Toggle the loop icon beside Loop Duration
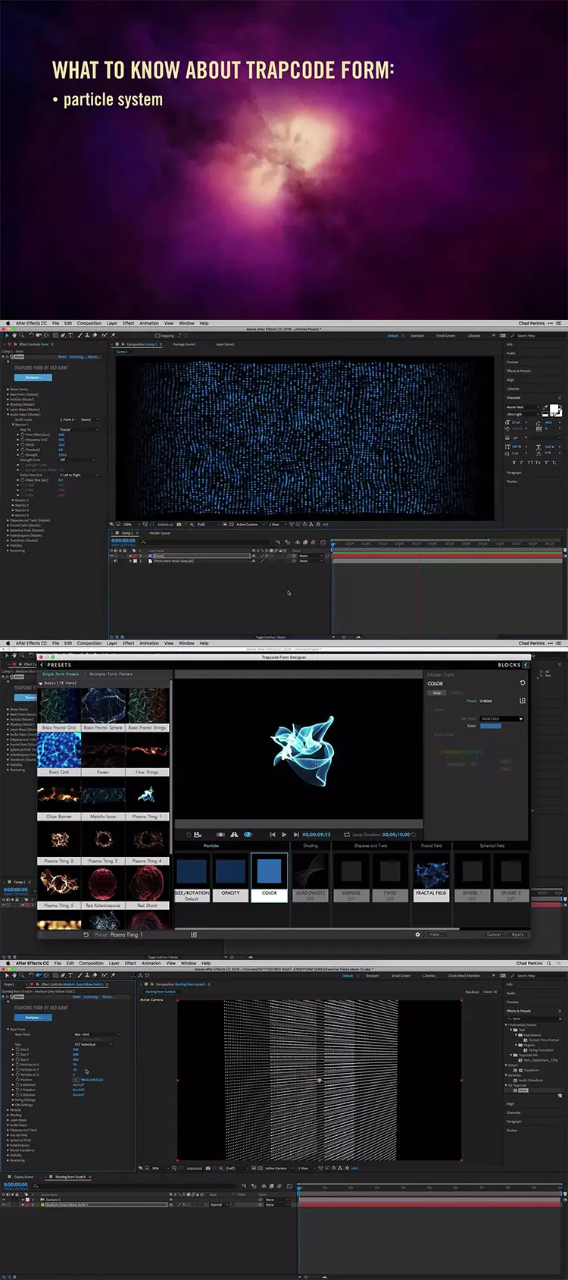Screen dimensions: 568x1280 tap(347, 834)
